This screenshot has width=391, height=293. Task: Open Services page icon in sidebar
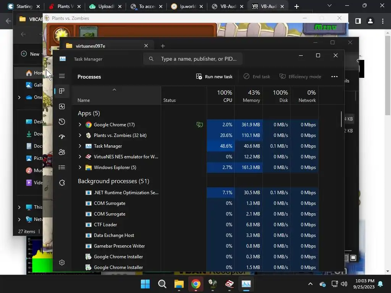(x=62, y=183)
